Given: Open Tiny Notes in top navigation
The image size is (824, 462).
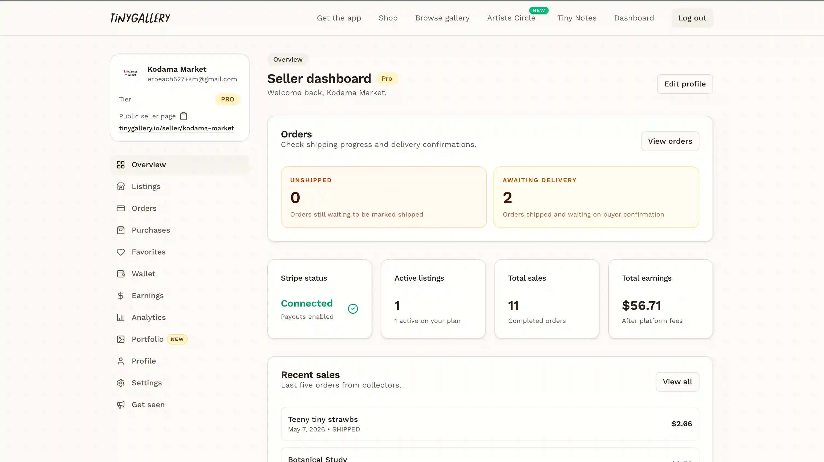Looking at the screenshot, I should pos(577,18).
